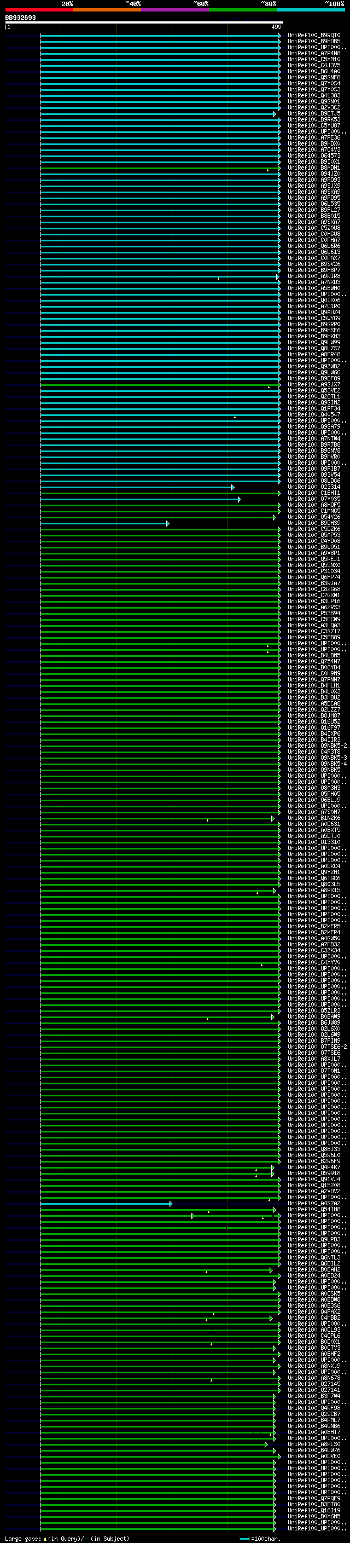
Task: Click the purple ~60% identity color band
Action: [x=174, y=10]
